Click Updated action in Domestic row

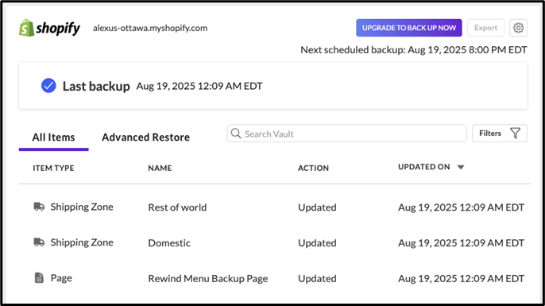[x=317, y=243]
